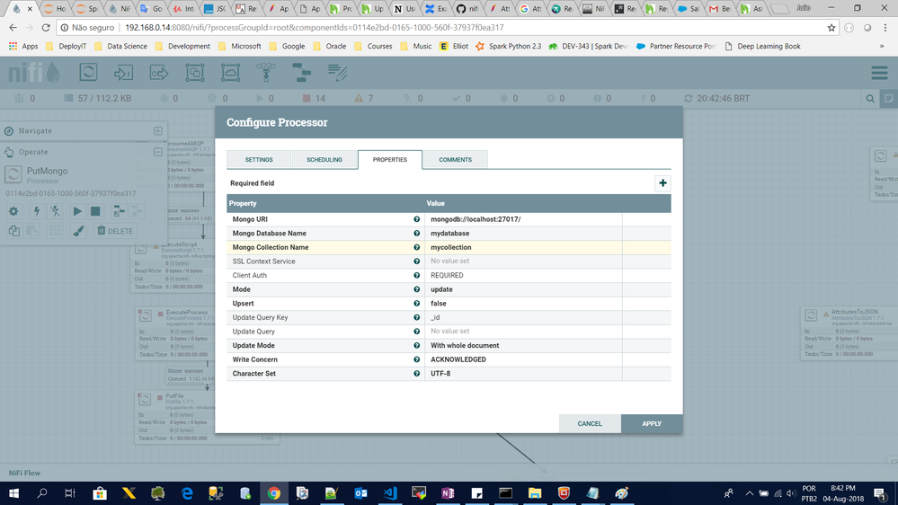Click the Enable lightning bolt icon
The height and width of the screenshot is (505, 898).
37,211
